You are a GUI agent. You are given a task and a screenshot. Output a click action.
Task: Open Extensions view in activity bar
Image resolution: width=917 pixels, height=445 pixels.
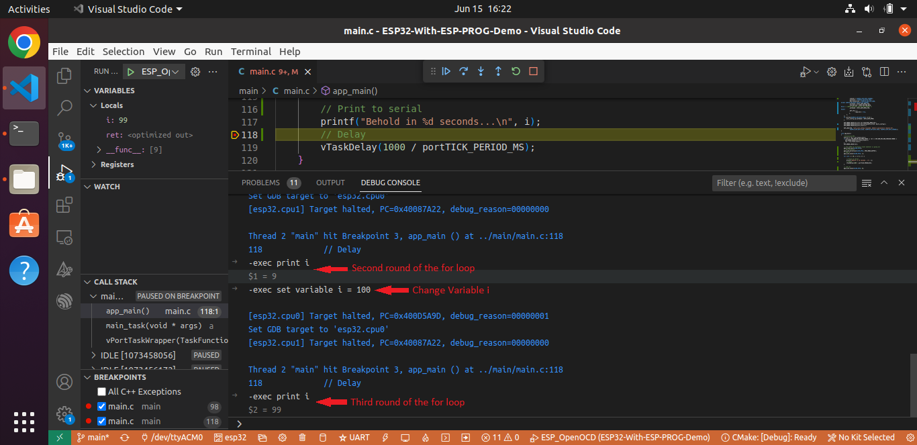click(64, 205)
